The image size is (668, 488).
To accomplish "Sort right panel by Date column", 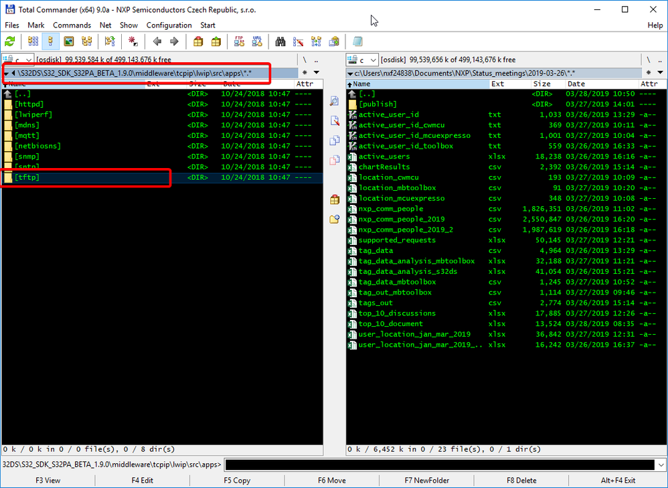I will click(602, 84).
